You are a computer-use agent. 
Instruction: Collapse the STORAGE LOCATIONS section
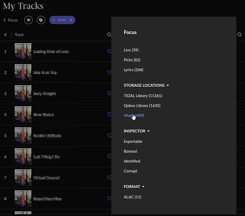pyautogui.click(x=168, y=86)
